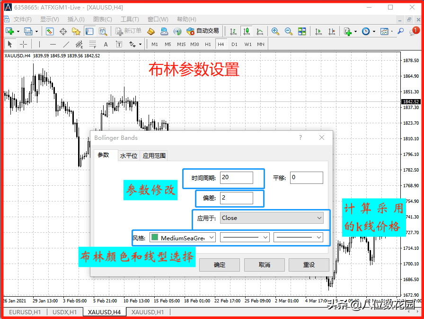Select the Fibonacci retracement tool
The image size is (424, 319).
point(92,44)
